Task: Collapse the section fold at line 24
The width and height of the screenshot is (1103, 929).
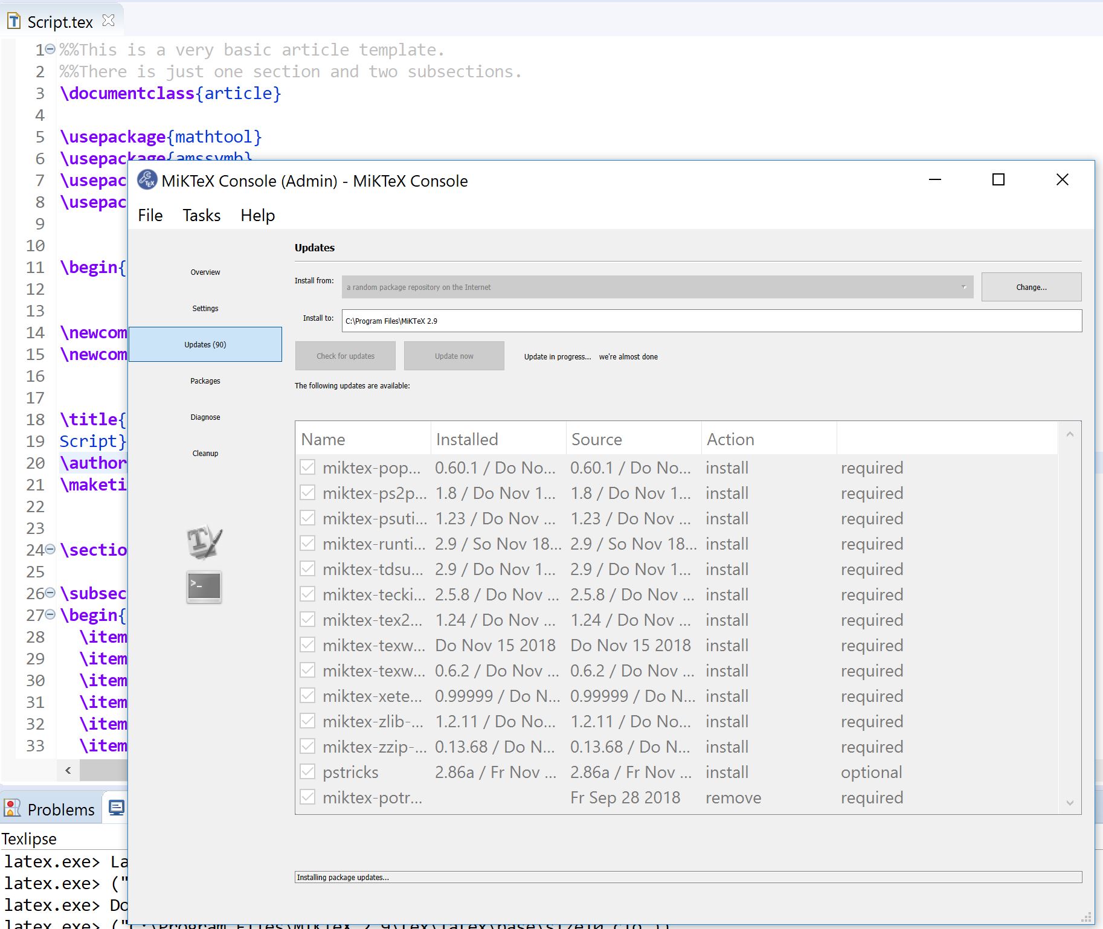Action: pyautogui.click(x=49, y=548)
